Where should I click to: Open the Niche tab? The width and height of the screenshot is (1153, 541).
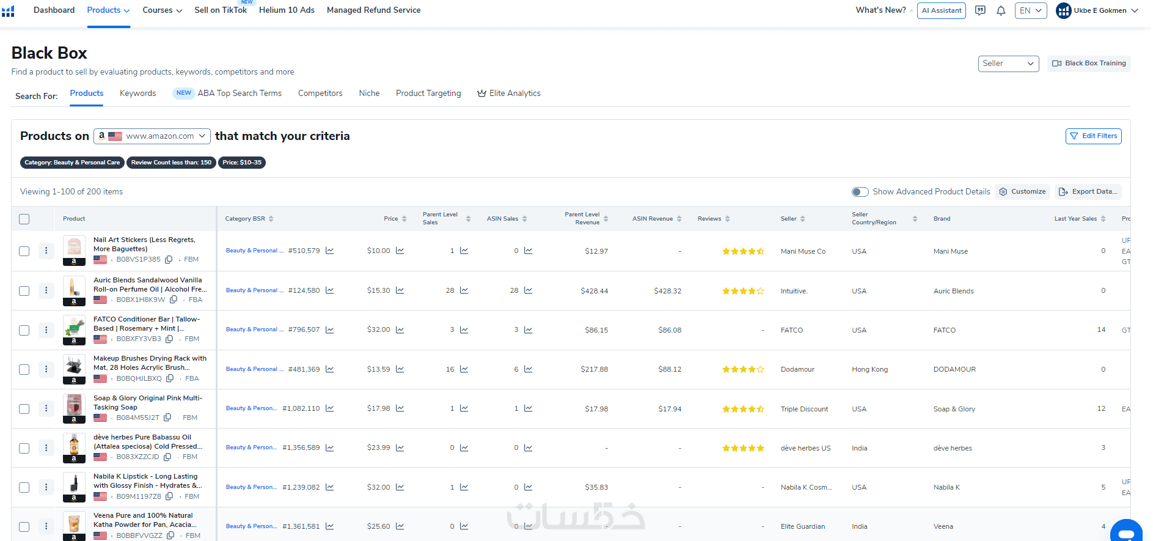pyautogui.click(x=369, y=94)
